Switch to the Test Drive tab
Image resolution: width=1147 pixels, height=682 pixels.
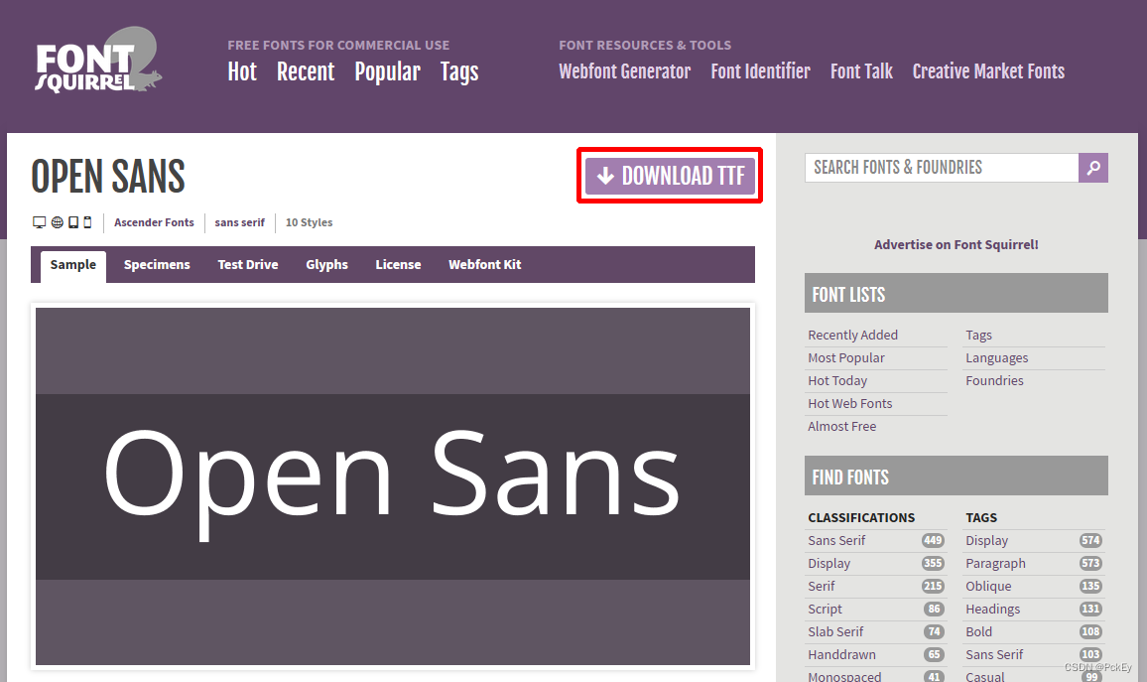[248, 265]
